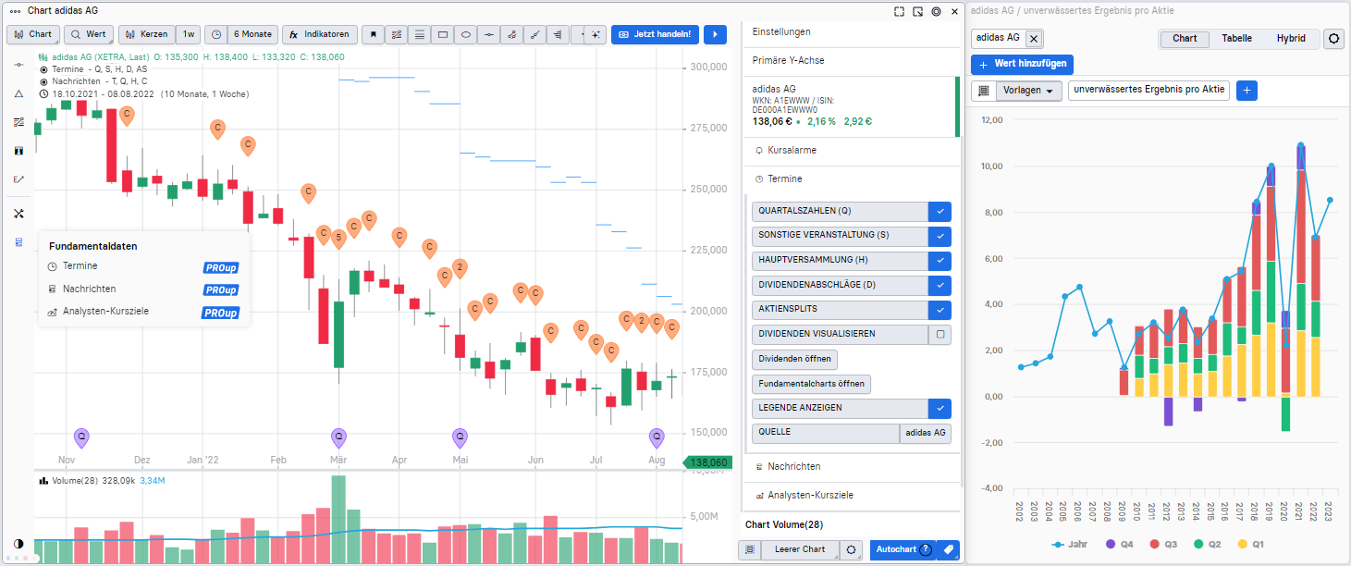Switch to the Hybrid tab
The image size is (1351, 566).
pos(1291,39)
